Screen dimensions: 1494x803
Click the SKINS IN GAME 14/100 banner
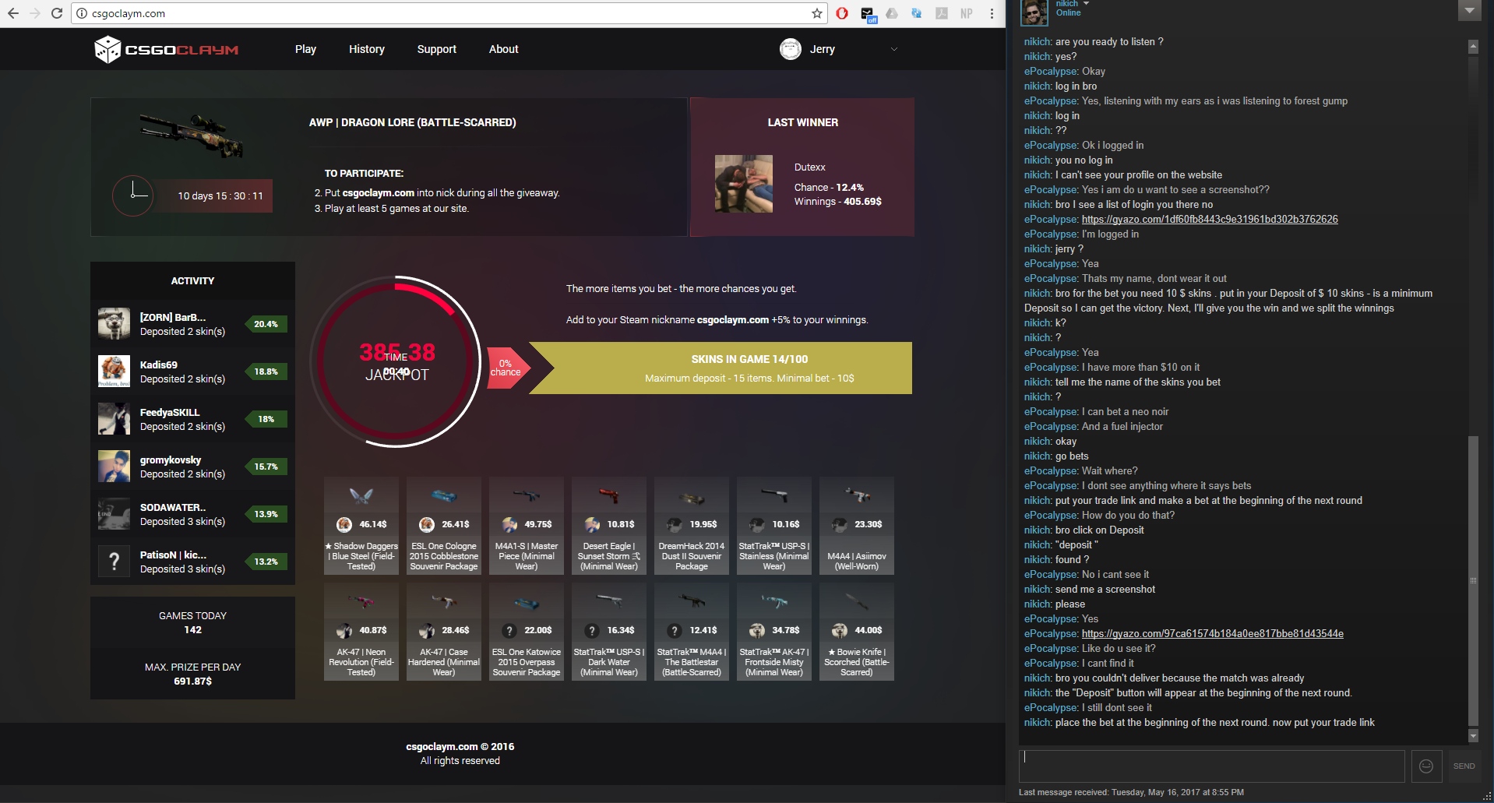pos(721,368)
